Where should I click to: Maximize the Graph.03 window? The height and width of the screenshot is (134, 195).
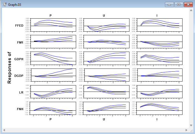coord(179,5)
